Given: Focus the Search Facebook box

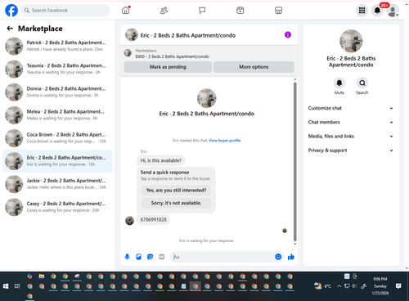Looking at the screenshot, I should coord(65,11).
